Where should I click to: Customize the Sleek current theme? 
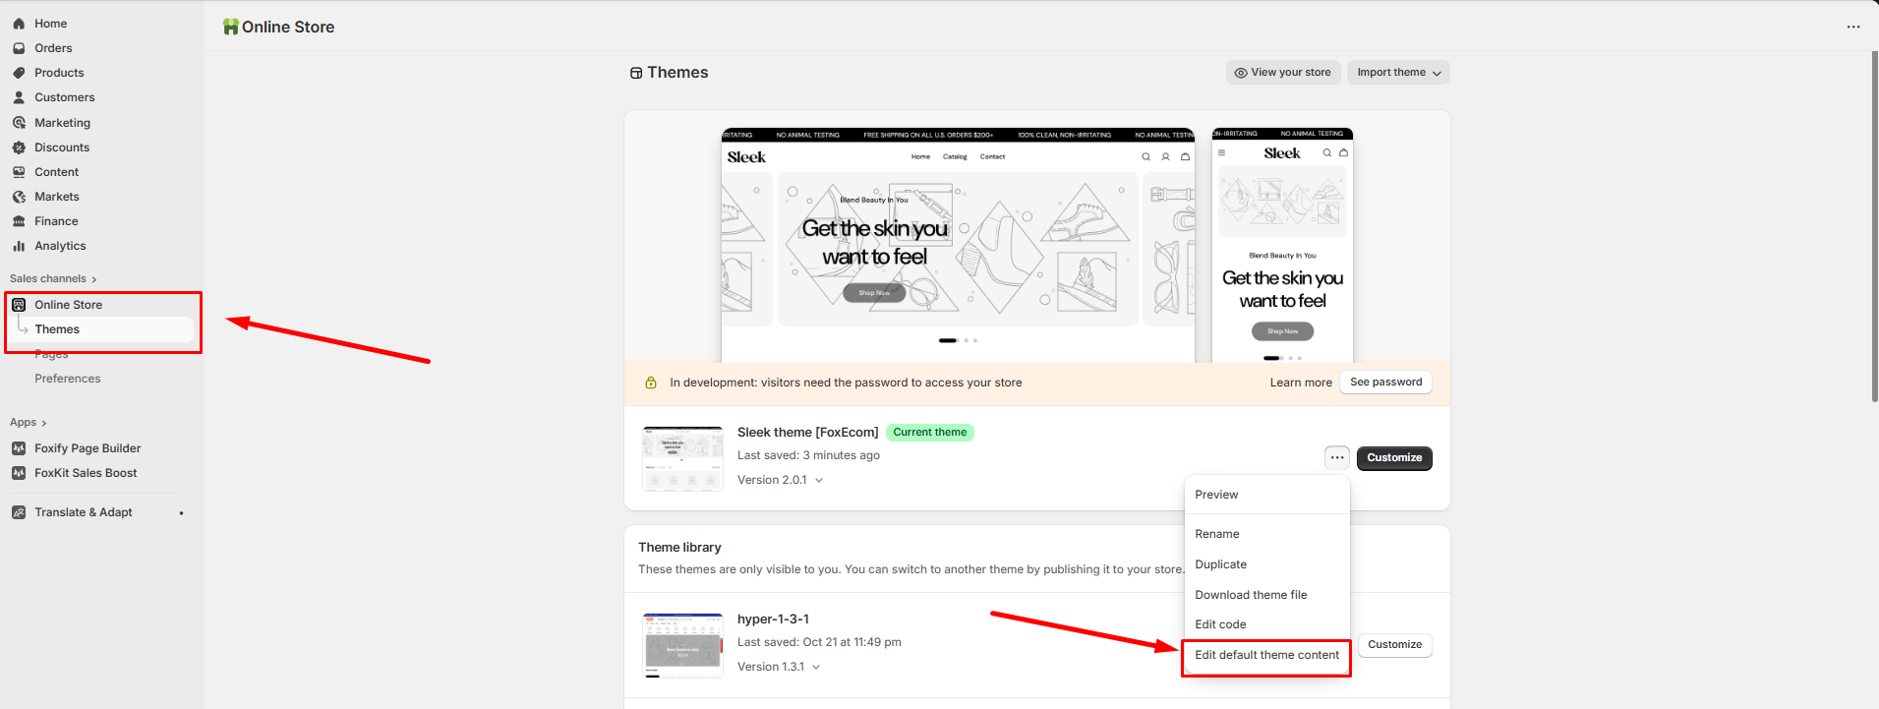[1394, 458]
